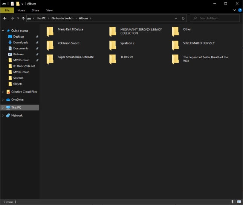Click the Search Album field

tap(215, 18)
